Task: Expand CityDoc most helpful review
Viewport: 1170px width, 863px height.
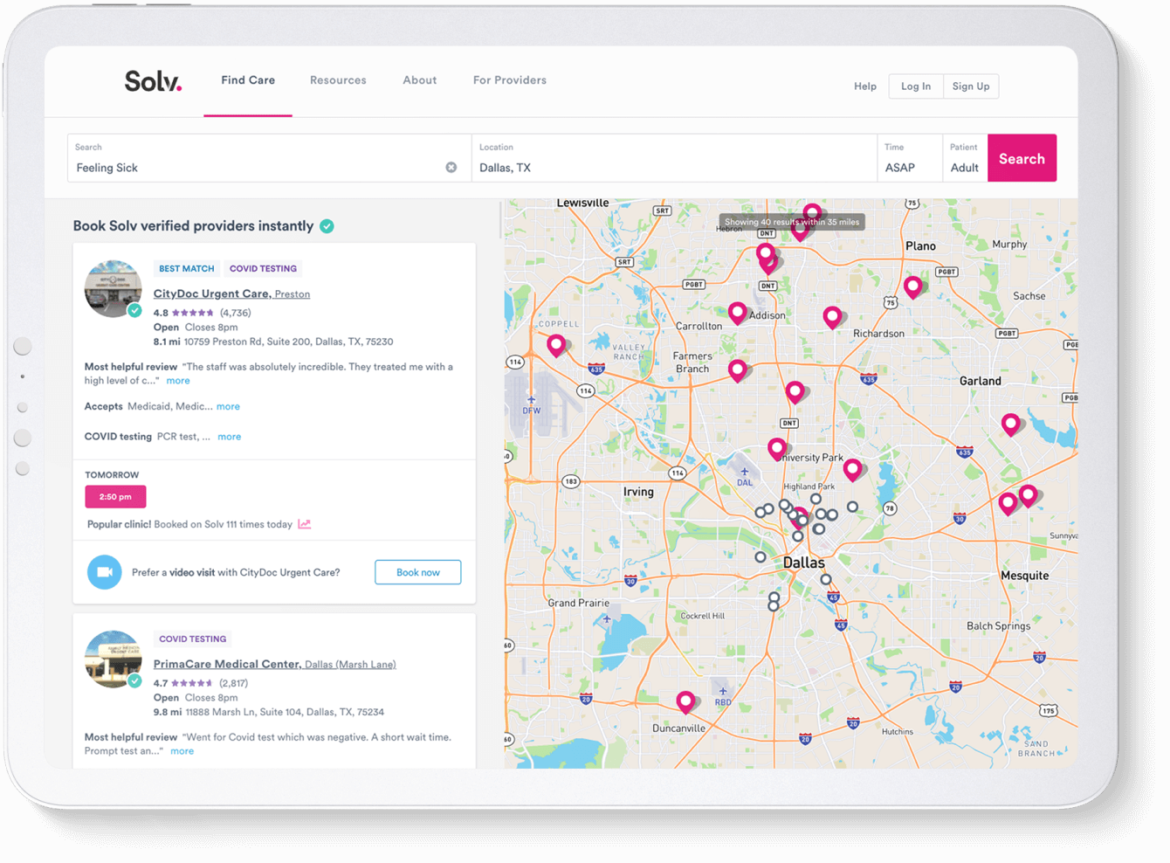Action: (x=178, y=381)
